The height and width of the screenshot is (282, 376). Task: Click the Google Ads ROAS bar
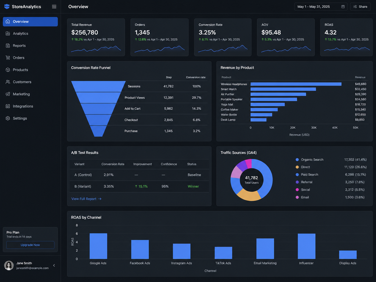[98, 246]
